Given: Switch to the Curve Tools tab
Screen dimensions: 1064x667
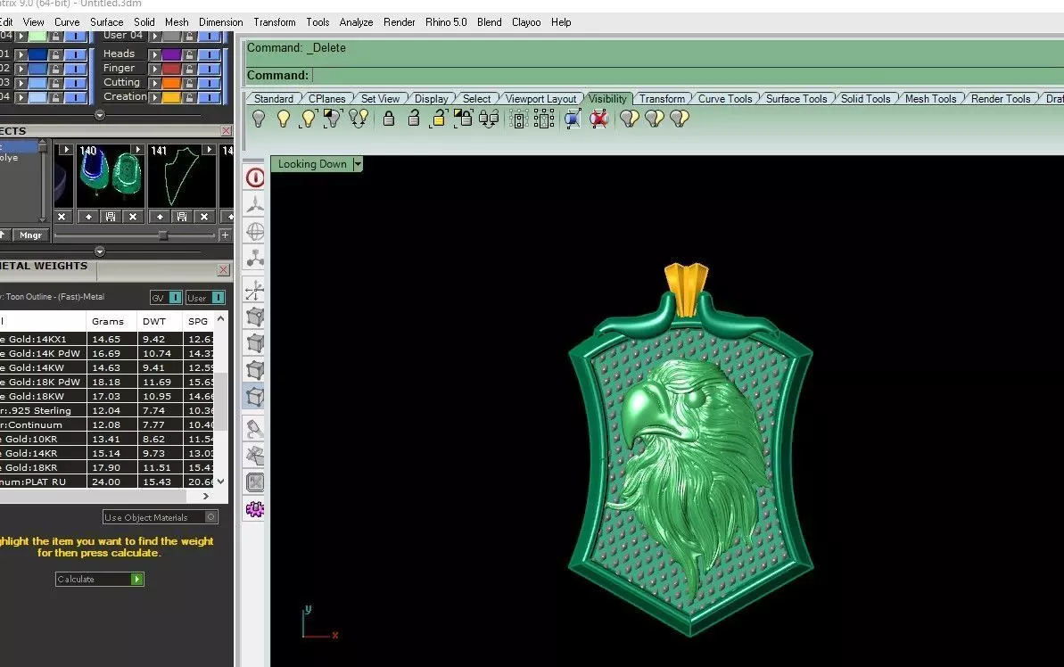Looking at the screenshot, I should [x=725, y=98].
